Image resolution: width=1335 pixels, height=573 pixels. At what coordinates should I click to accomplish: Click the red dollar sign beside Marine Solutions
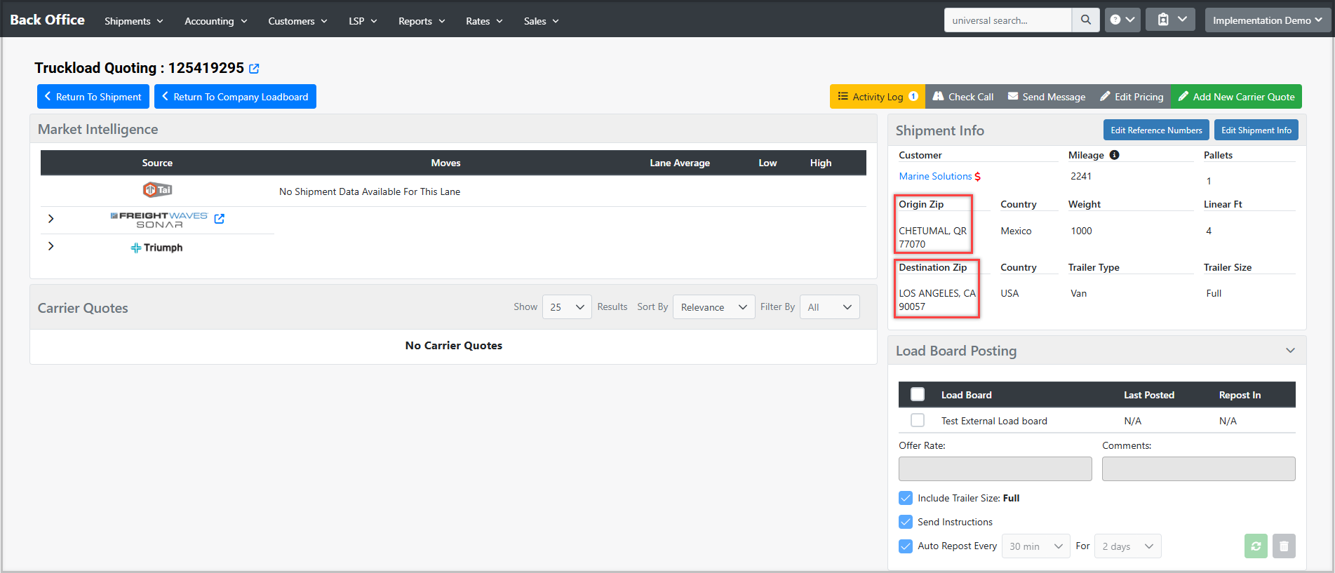pos(978,177)
